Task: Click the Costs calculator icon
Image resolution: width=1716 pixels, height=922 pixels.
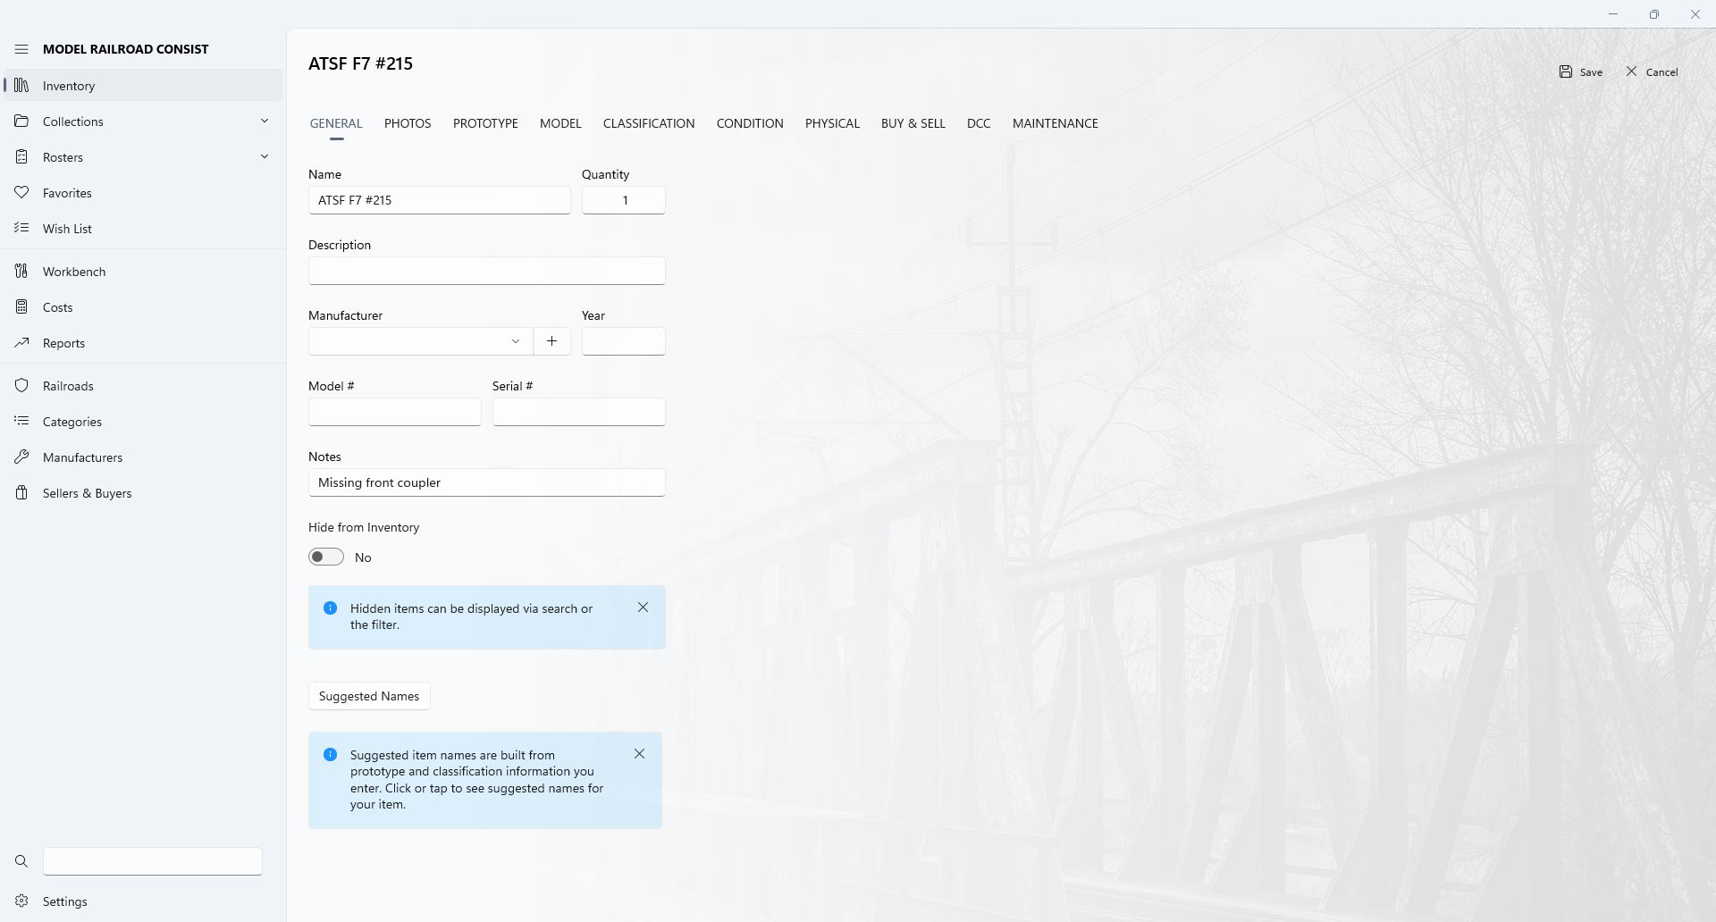Action: point(21,307)
